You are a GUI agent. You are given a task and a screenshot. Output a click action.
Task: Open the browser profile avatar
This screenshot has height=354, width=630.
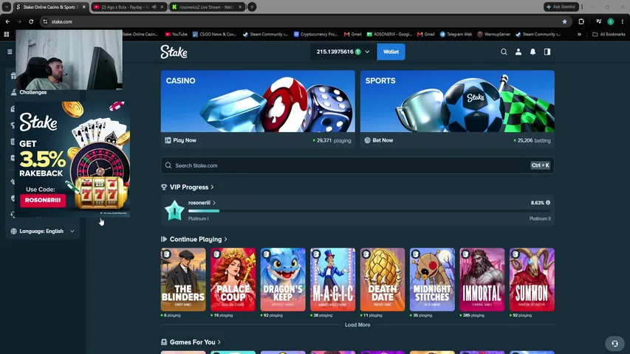tap(611, 21)
